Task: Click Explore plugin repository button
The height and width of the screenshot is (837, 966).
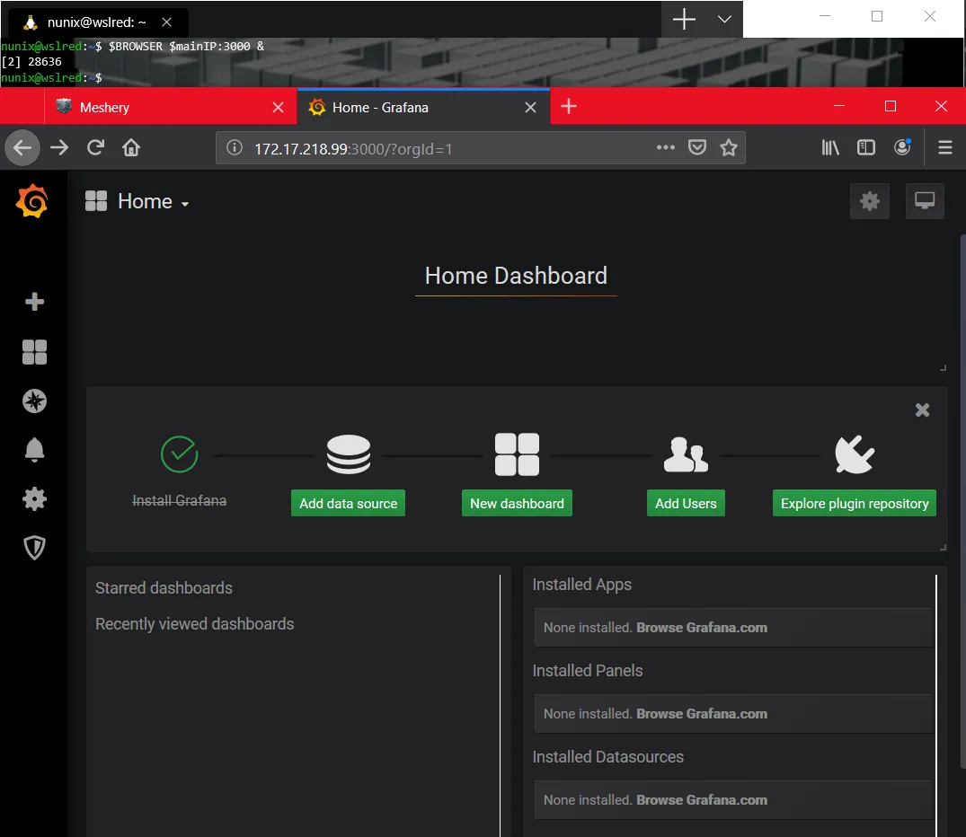Action: tap(854, 504)
